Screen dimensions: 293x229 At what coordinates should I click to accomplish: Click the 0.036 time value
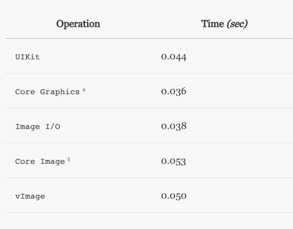(x=174, y=92)
